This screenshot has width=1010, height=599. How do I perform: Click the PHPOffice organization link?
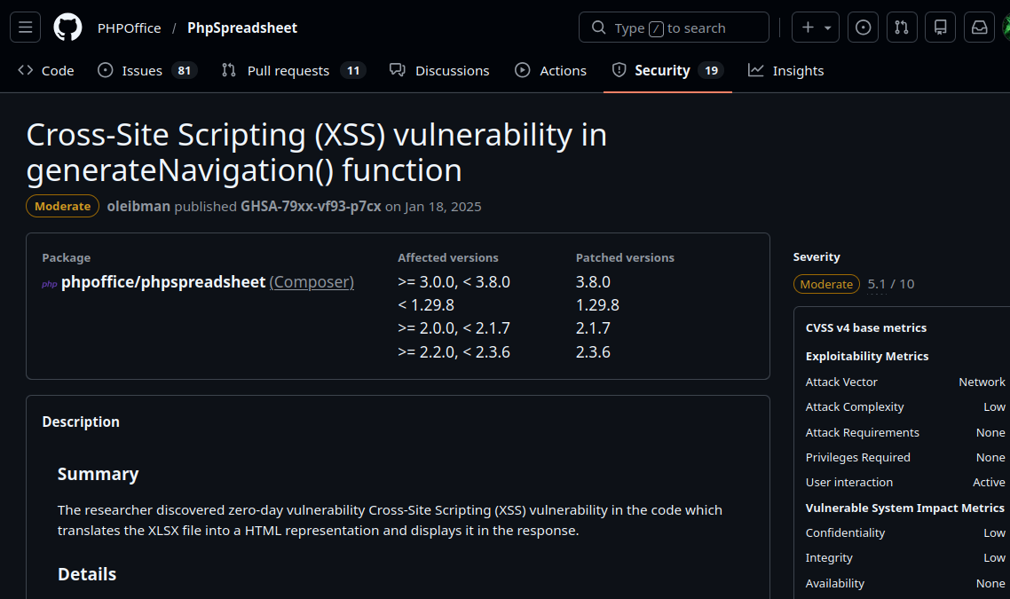130,28
